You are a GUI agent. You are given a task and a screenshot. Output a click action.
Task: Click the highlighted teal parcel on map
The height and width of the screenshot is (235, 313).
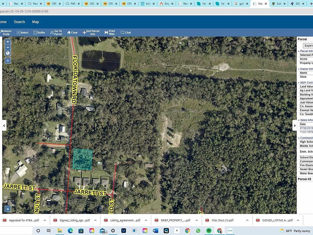pos(82,159)
